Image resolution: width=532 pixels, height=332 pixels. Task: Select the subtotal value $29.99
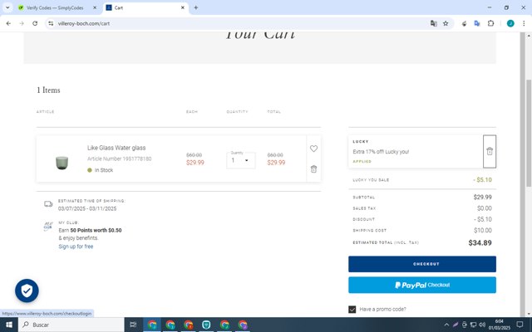[x=482, y=198]
